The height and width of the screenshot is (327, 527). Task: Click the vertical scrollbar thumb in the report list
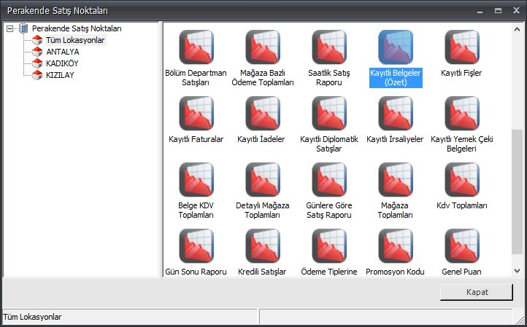517,191
